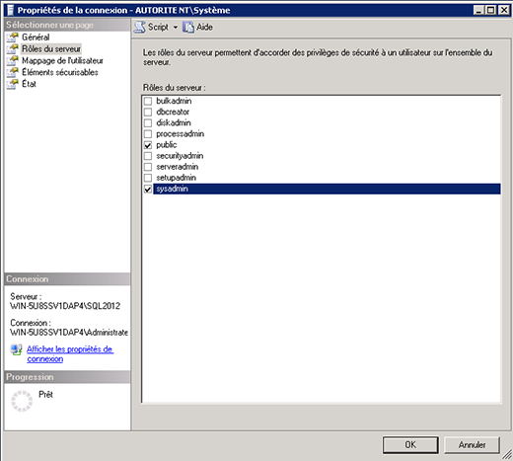Expand the Script dropdown arrow
Screen dimensions: 513x461
click(x=176, y=28)
